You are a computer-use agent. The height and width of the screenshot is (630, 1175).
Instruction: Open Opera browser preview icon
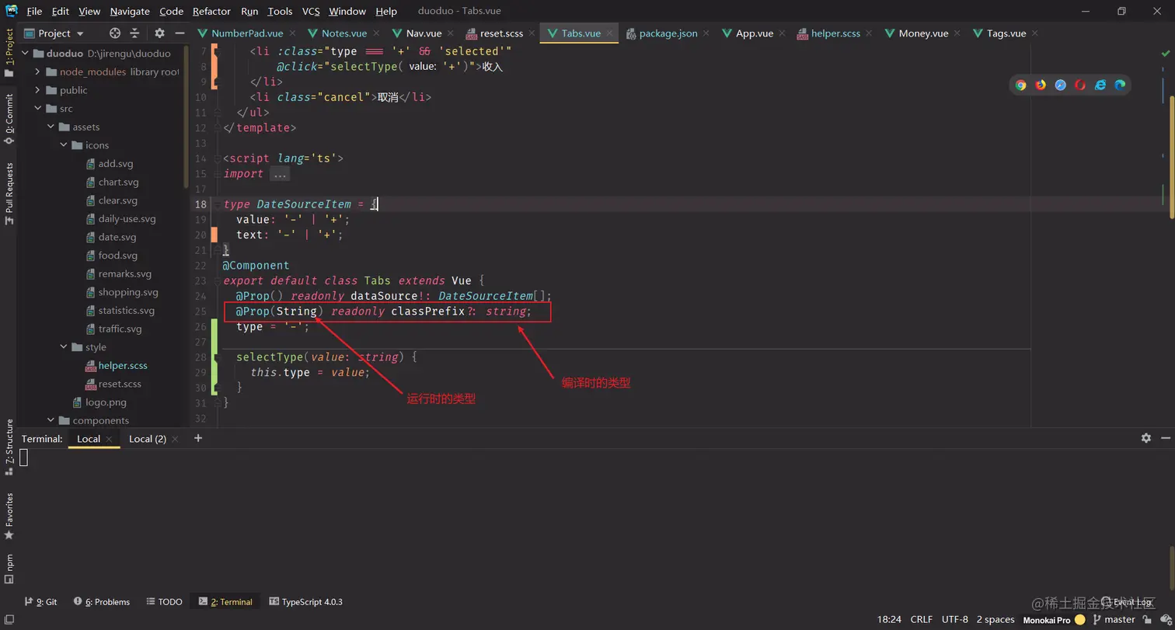1080,85
